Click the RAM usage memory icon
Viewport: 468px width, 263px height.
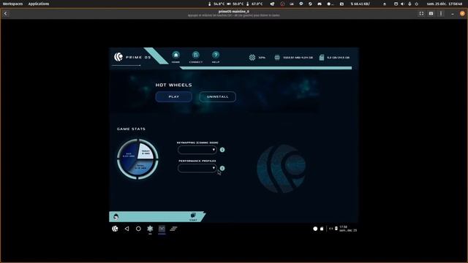(x=277, y=57)
